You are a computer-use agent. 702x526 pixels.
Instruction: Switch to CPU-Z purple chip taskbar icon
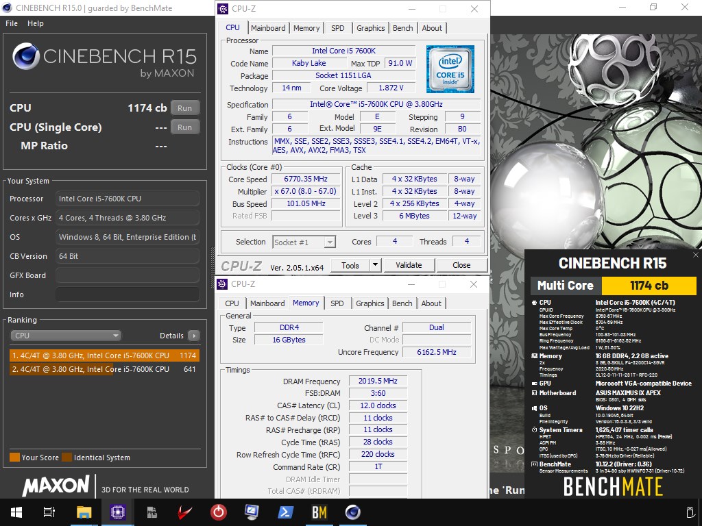[118, 512]
